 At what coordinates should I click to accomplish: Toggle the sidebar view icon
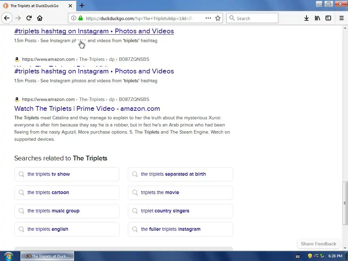point(328,18)
